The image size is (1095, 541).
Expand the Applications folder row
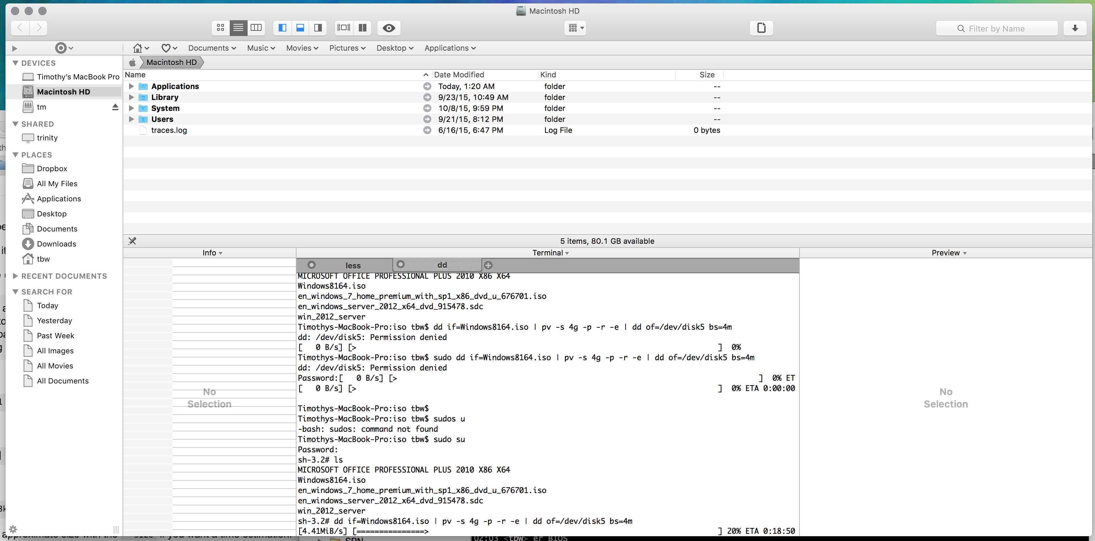(x=131, y=86)
